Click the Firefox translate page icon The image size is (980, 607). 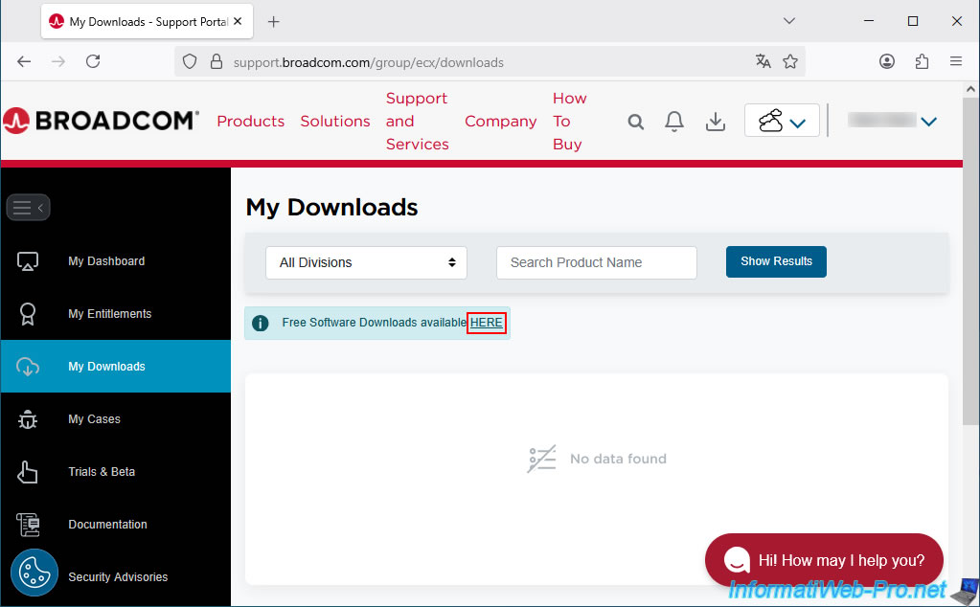click(x=763, y=61)
